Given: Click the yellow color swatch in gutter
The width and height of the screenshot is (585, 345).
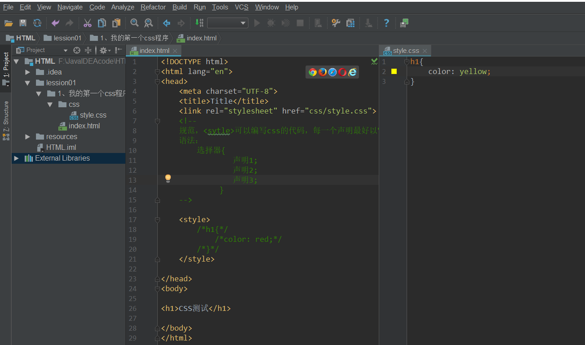Looking at the screenshot, I should [x=394, y=71].
